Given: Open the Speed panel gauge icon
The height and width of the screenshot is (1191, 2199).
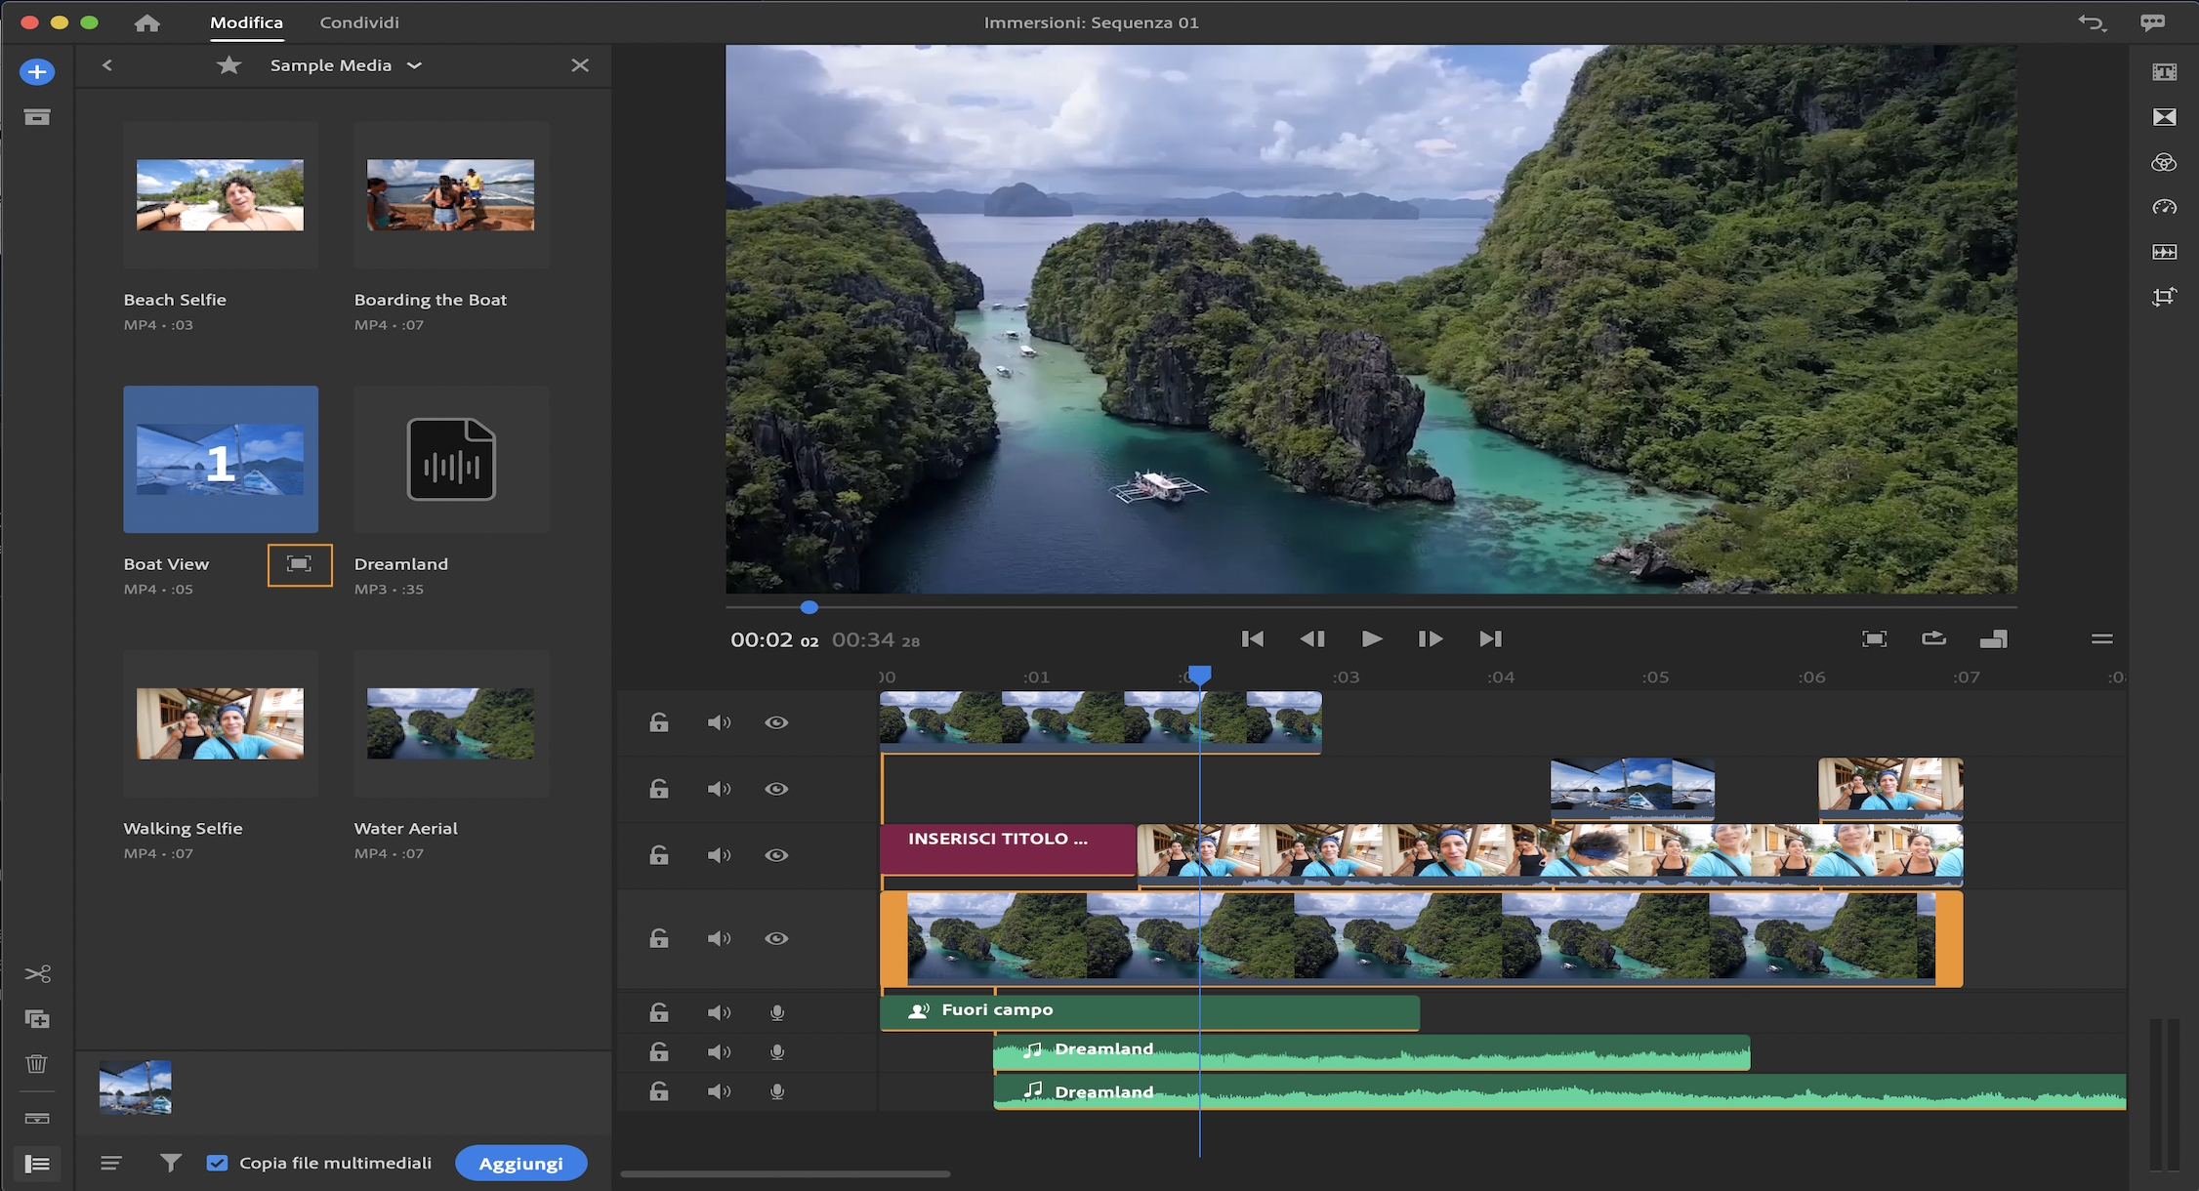Looking at the screenshot, I should (2164, 207).
